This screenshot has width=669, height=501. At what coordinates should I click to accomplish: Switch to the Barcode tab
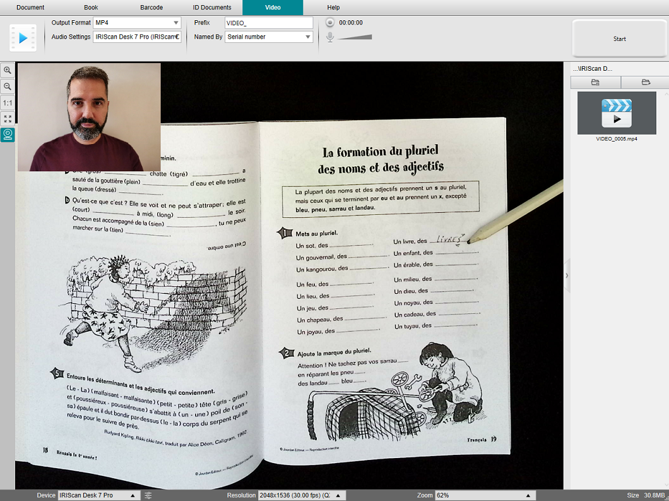click(x=151, y=7)
